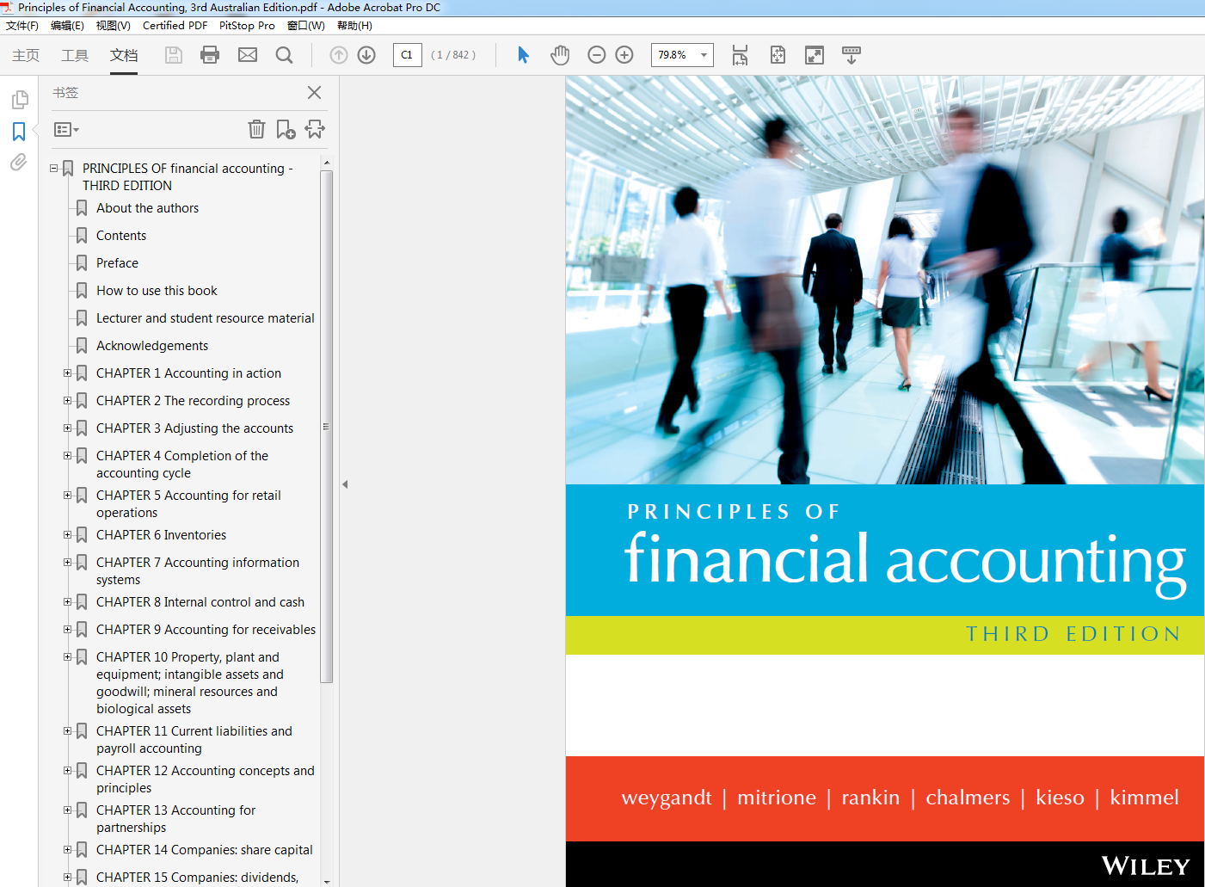1205x887 pixels.
Task: Click the bookmarks scrollbar down arrow
Action: coord(326,881)
